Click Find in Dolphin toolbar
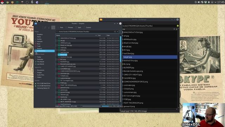The height and width of the screenshot is (127, 225). [x=60, y=28]
